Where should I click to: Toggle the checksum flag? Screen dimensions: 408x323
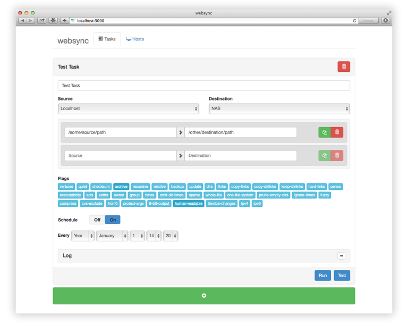(101, 186)
